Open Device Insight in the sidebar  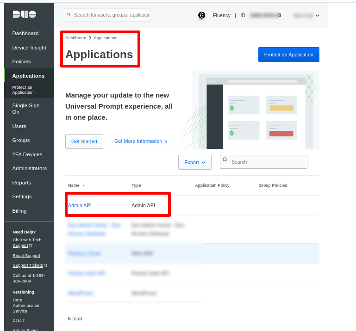pyautogui.click(x=29, y=48)
